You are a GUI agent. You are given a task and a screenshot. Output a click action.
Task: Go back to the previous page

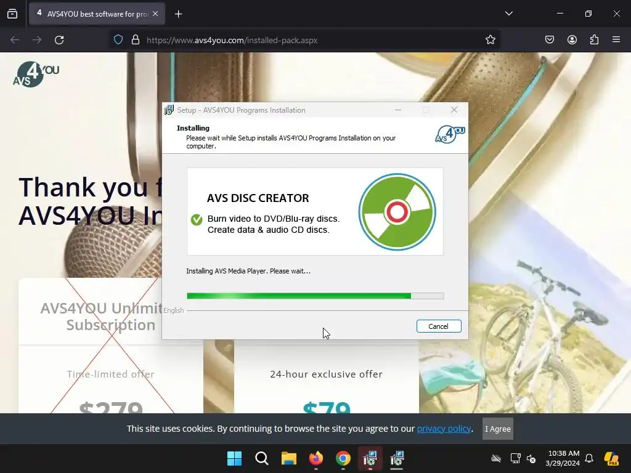pos(15,40)
